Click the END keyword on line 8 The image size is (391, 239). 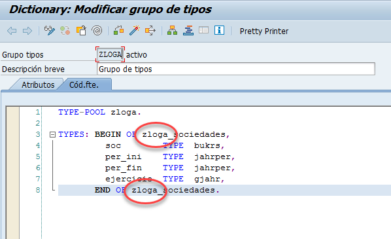click(x=102, y=190)
